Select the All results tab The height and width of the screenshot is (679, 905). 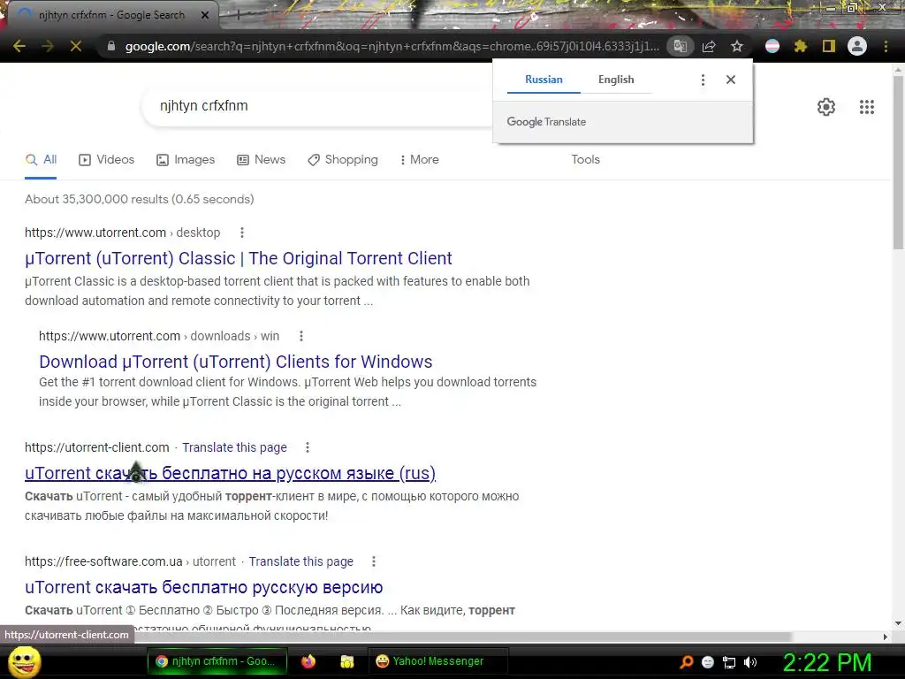tap(41, 160)
